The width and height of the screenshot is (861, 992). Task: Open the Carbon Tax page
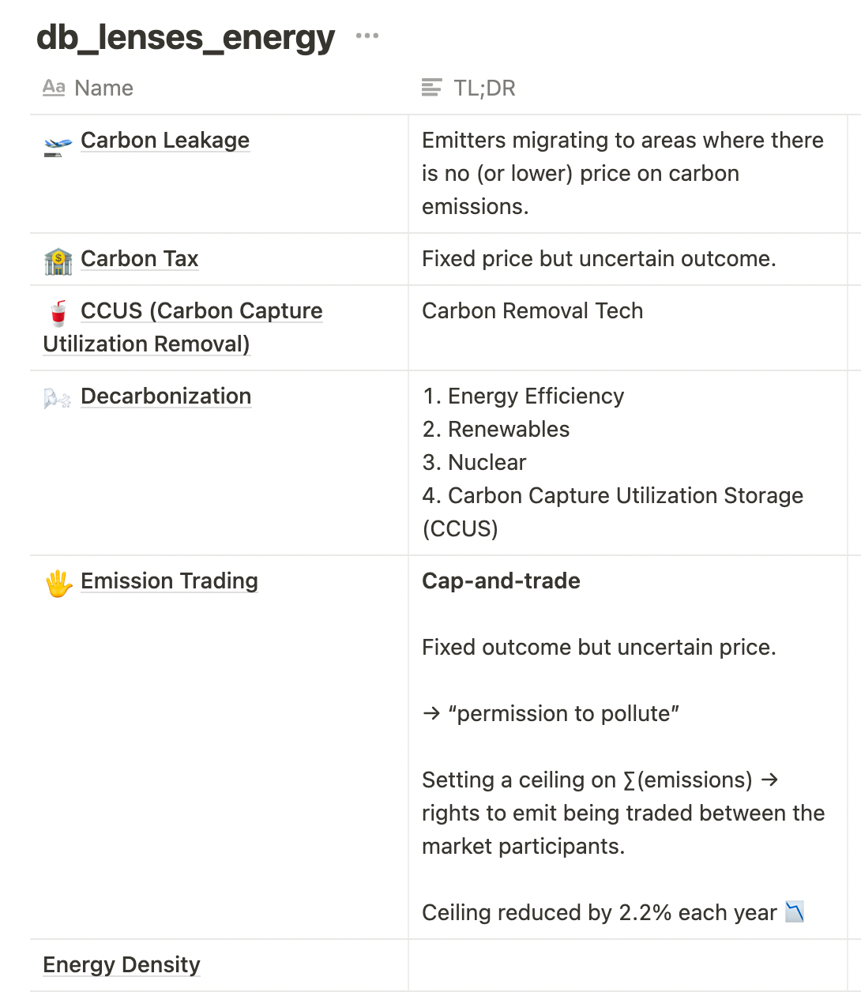coord(139,259)
